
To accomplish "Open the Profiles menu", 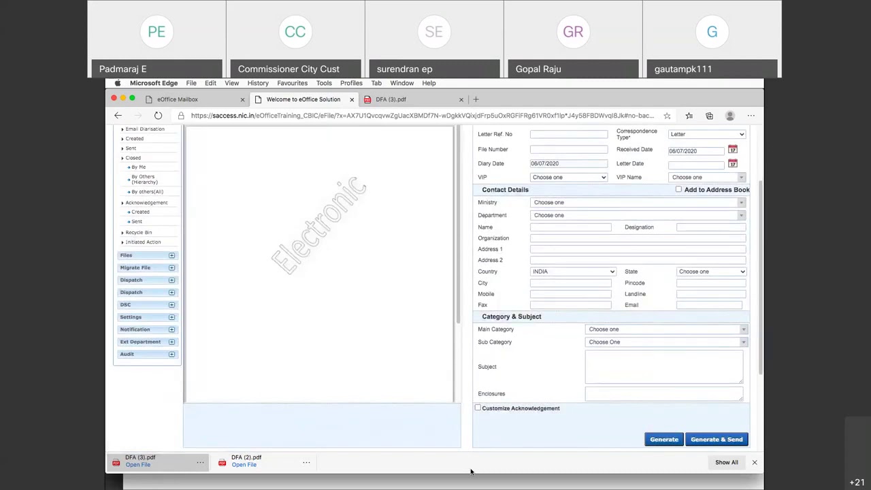I will pos(351,83).
